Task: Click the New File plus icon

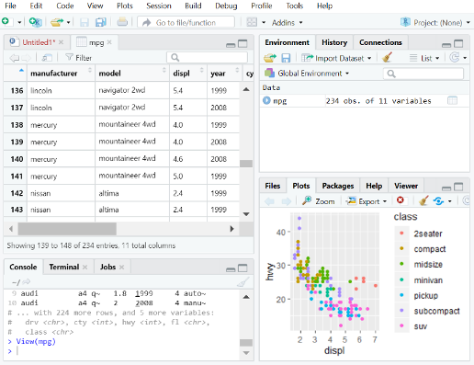Action: tap(6, 21)
